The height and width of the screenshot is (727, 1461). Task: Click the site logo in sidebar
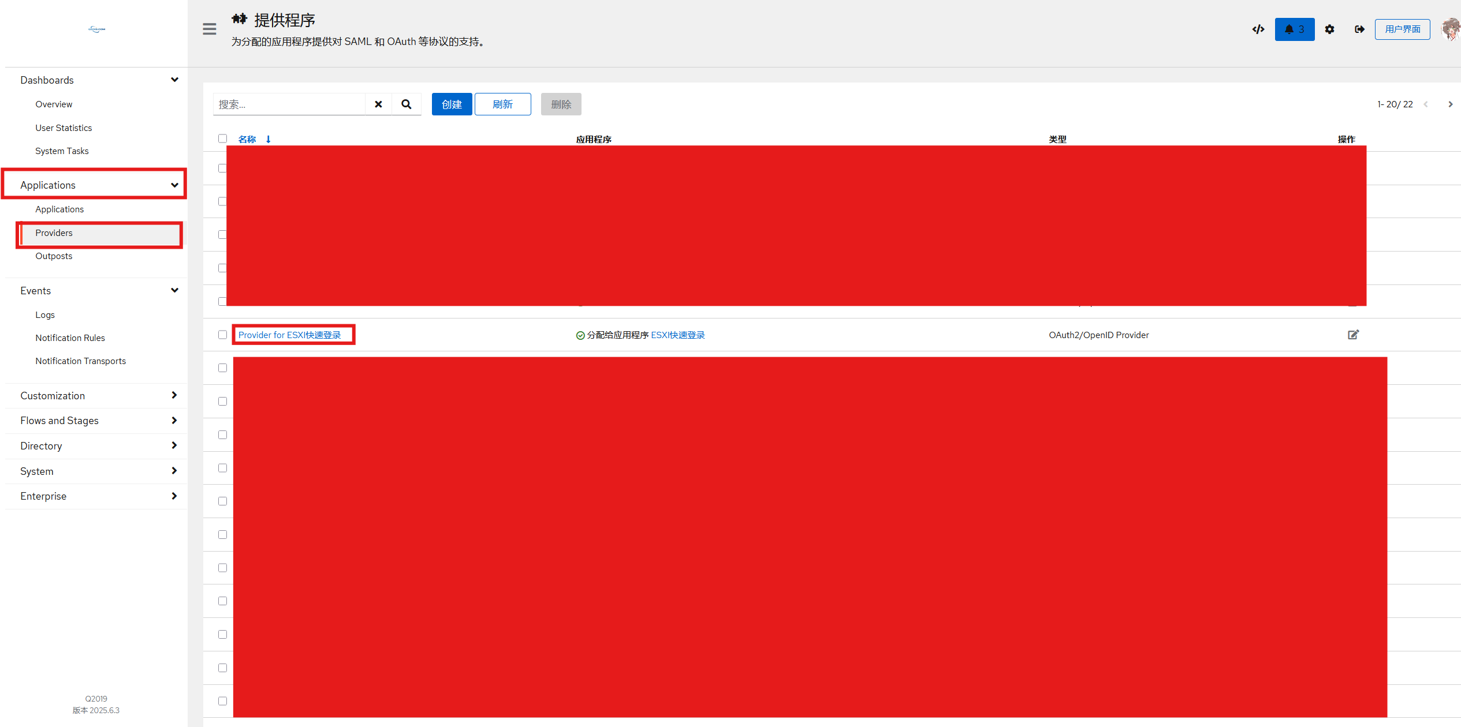pos(96,29)
